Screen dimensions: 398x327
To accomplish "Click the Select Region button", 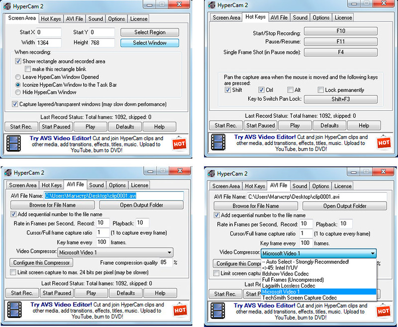I will (150, 32).
